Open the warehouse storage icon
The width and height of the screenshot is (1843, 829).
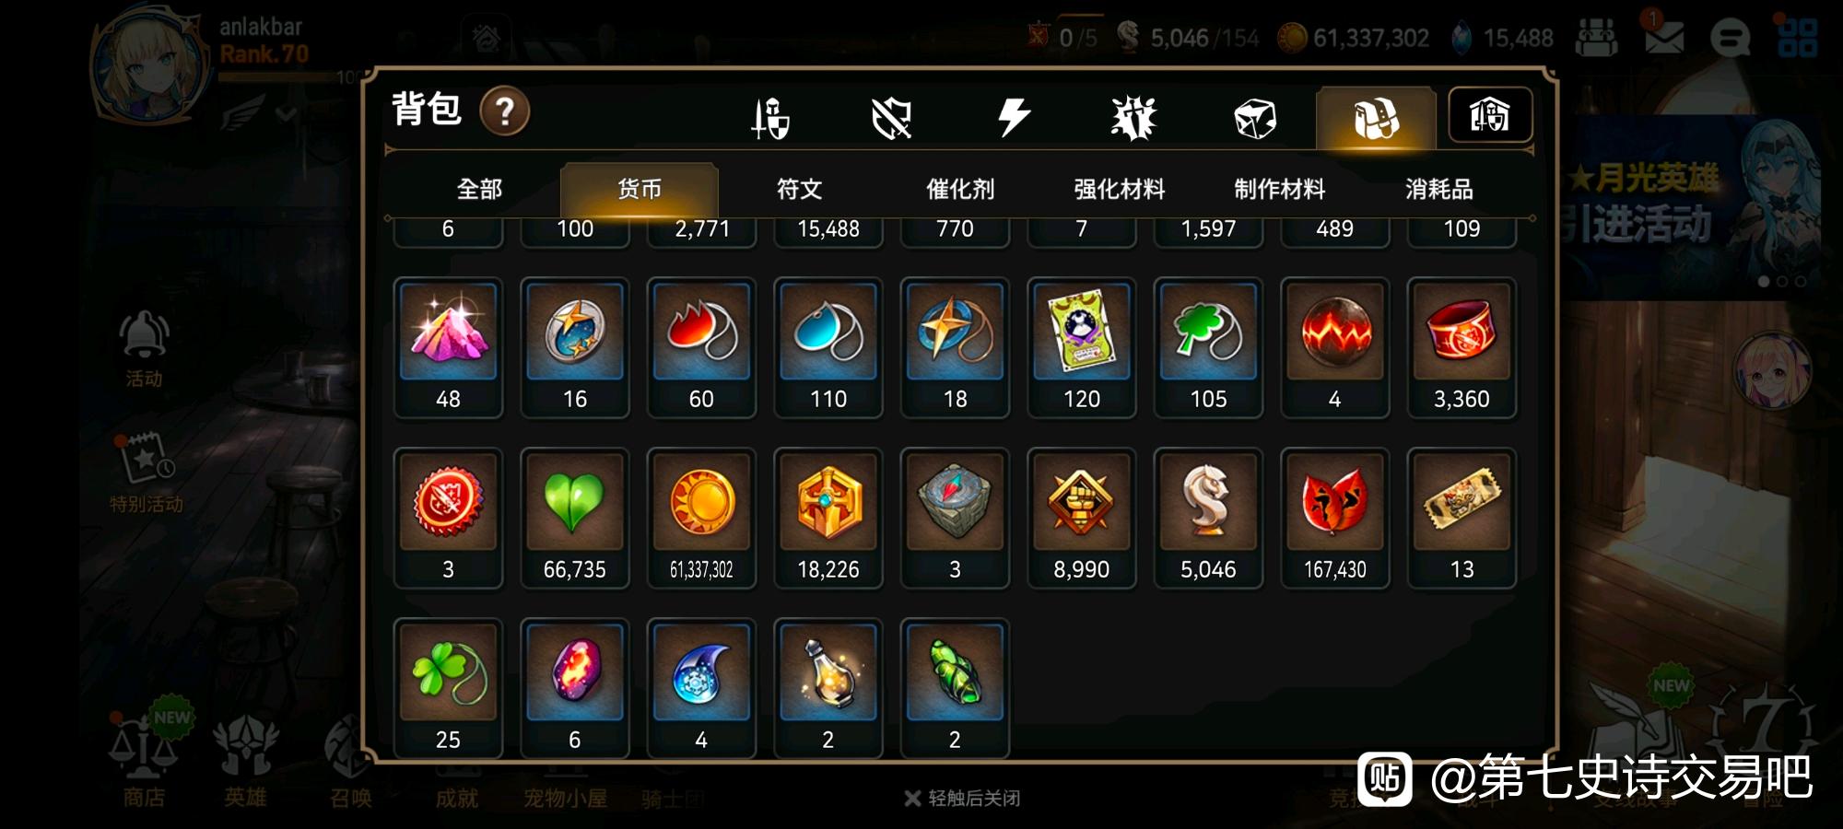click(1490, 115)
